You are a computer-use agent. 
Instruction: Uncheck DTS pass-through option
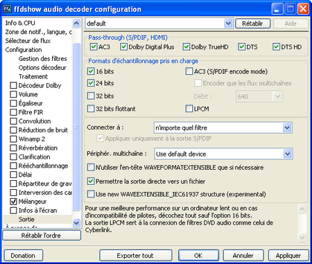[x=241, y=47]
